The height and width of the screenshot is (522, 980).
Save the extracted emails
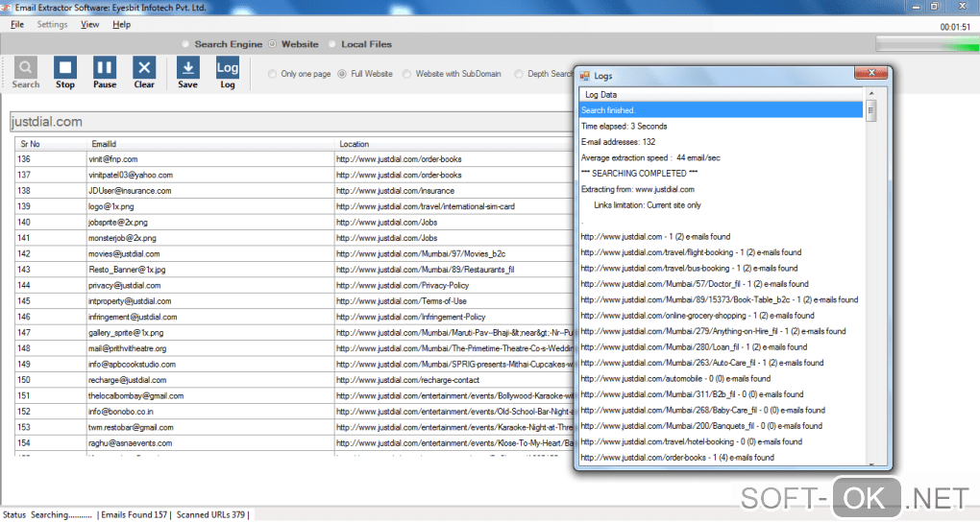(x=187, y=73)
